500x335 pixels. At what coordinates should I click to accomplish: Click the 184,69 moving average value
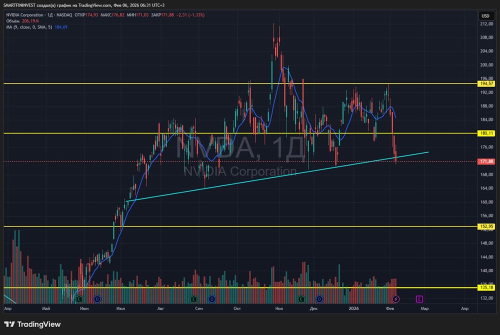(x=61, y=27)
